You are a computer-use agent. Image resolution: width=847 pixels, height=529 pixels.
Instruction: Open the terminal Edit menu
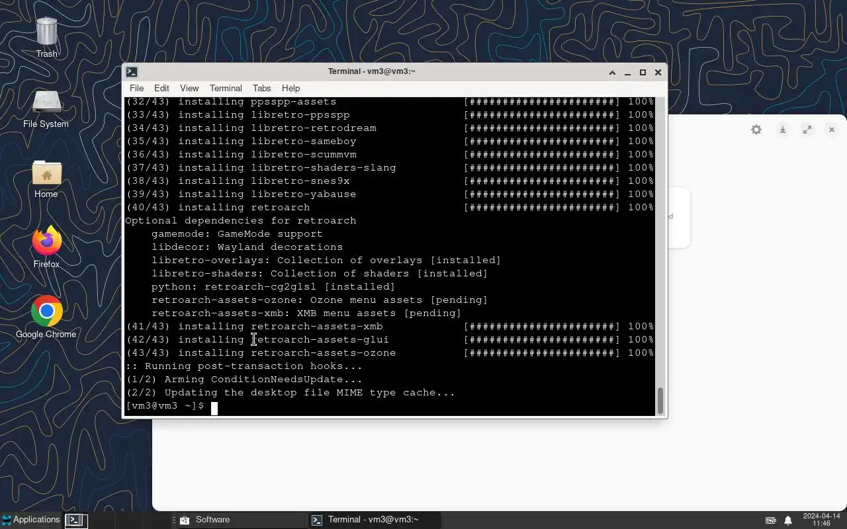pos(161,88)
